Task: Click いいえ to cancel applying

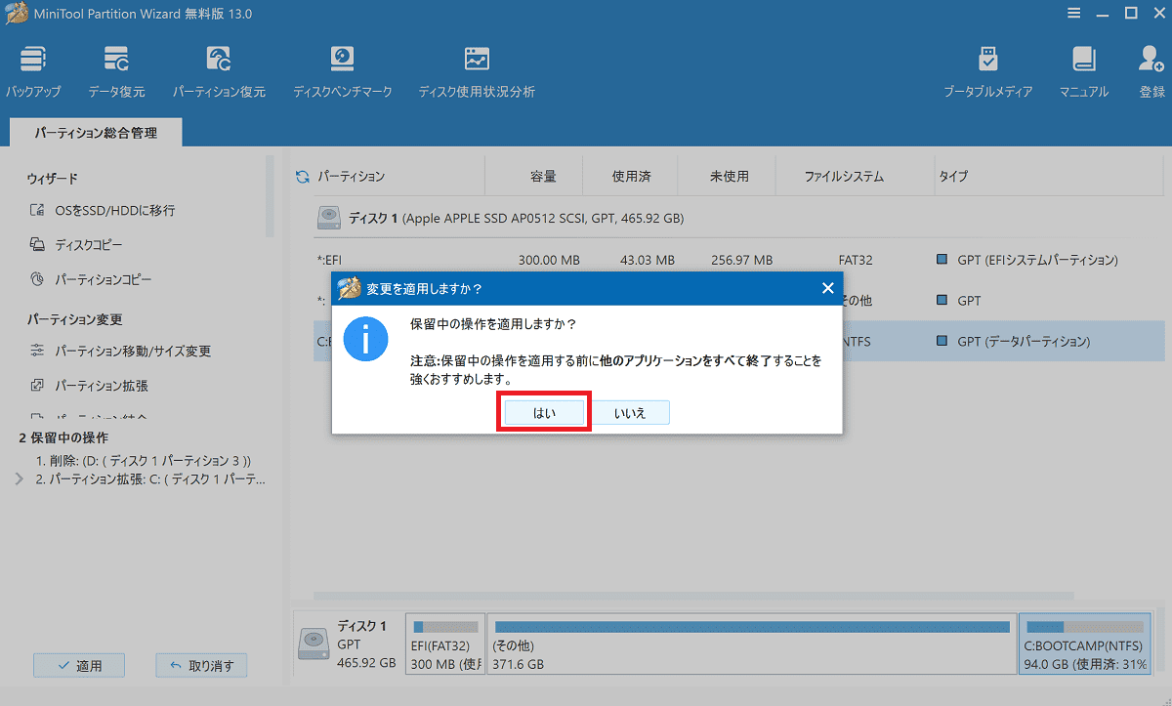Action: click(x=630, y=413)
